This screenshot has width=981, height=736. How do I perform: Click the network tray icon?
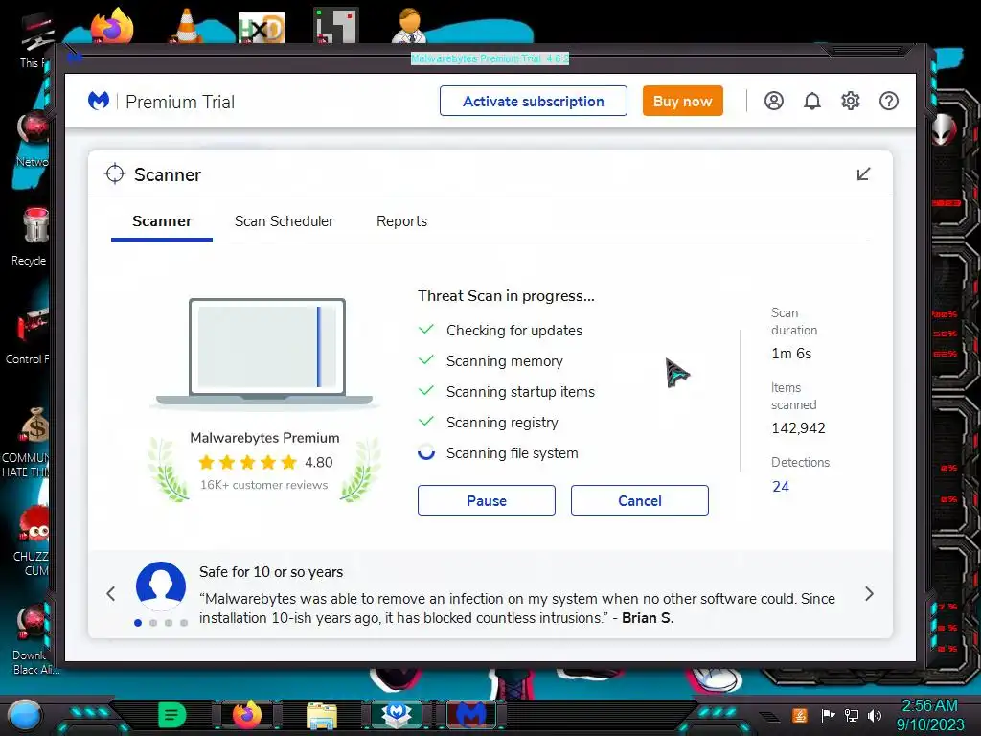pos(852,715)
